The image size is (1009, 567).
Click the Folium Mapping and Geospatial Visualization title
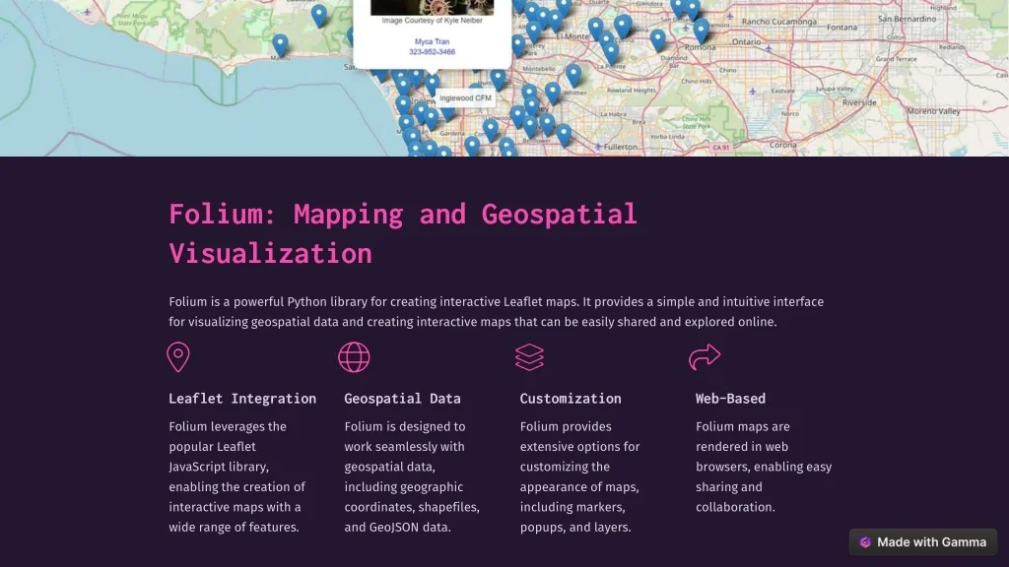click(x=402, y=233)
